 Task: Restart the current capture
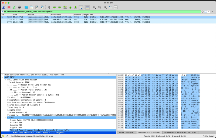tap(14, 7)
